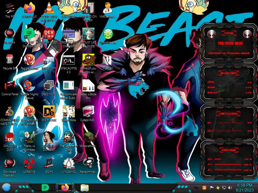Screen dimensions: 258x193
Task: Open Download Black Ali shortcut
Action: pos(10,167)
